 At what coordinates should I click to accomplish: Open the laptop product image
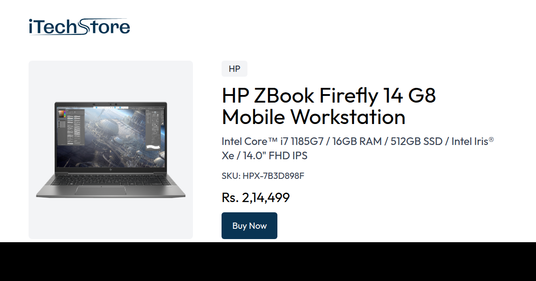coord(111,150)
